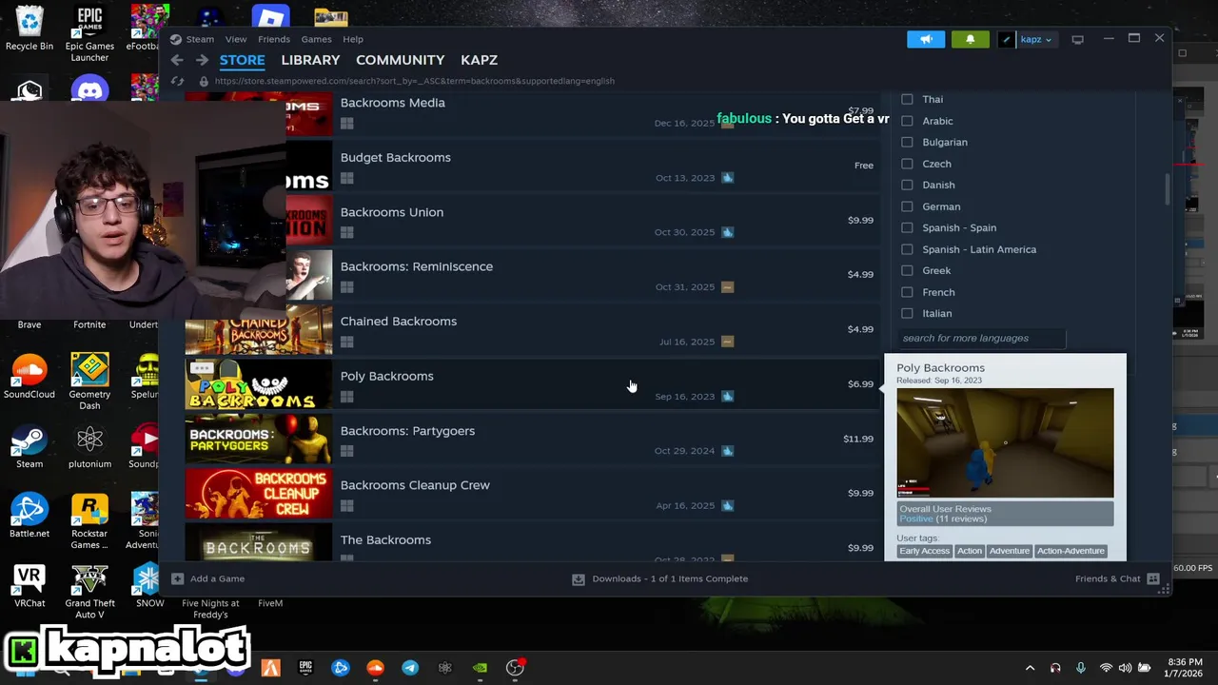Click the Chained Backrooms capsule thumbnail

pos(259,329)
